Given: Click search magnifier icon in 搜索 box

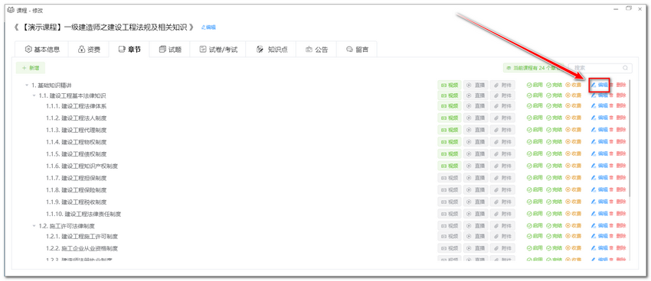Looking at the screenshot, I should [625, 68].
